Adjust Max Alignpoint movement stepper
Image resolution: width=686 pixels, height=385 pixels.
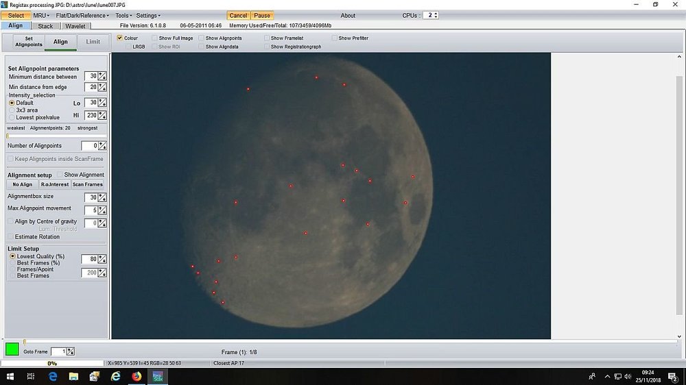(x=102, y=210)
